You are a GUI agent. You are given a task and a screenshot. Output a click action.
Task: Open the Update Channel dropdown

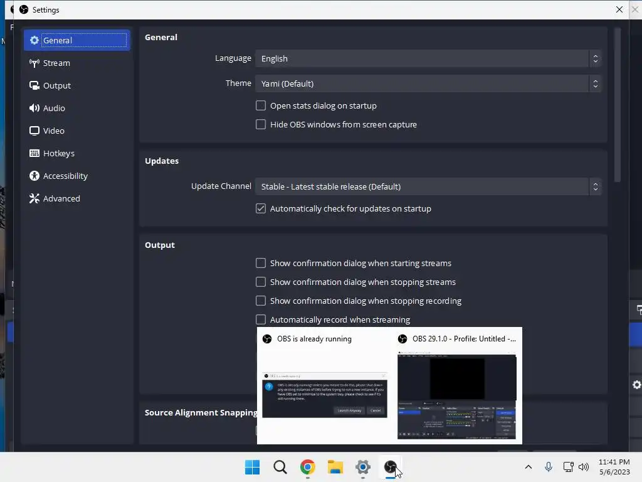(428, 186)
